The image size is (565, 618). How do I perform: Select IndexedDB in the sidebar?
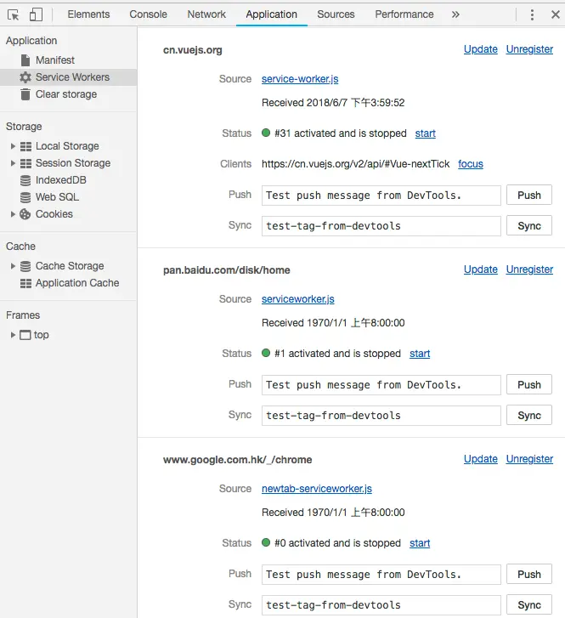[60, 180]
